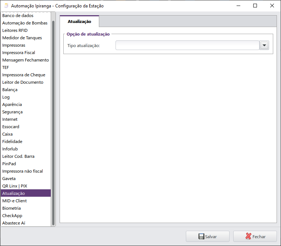
Task: Select Impressora de Cheque entry
Action: [26, 75]
